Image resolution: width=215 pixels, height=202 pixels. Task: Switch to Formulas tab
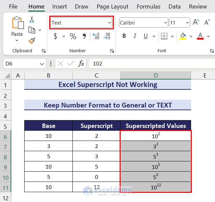148,6
